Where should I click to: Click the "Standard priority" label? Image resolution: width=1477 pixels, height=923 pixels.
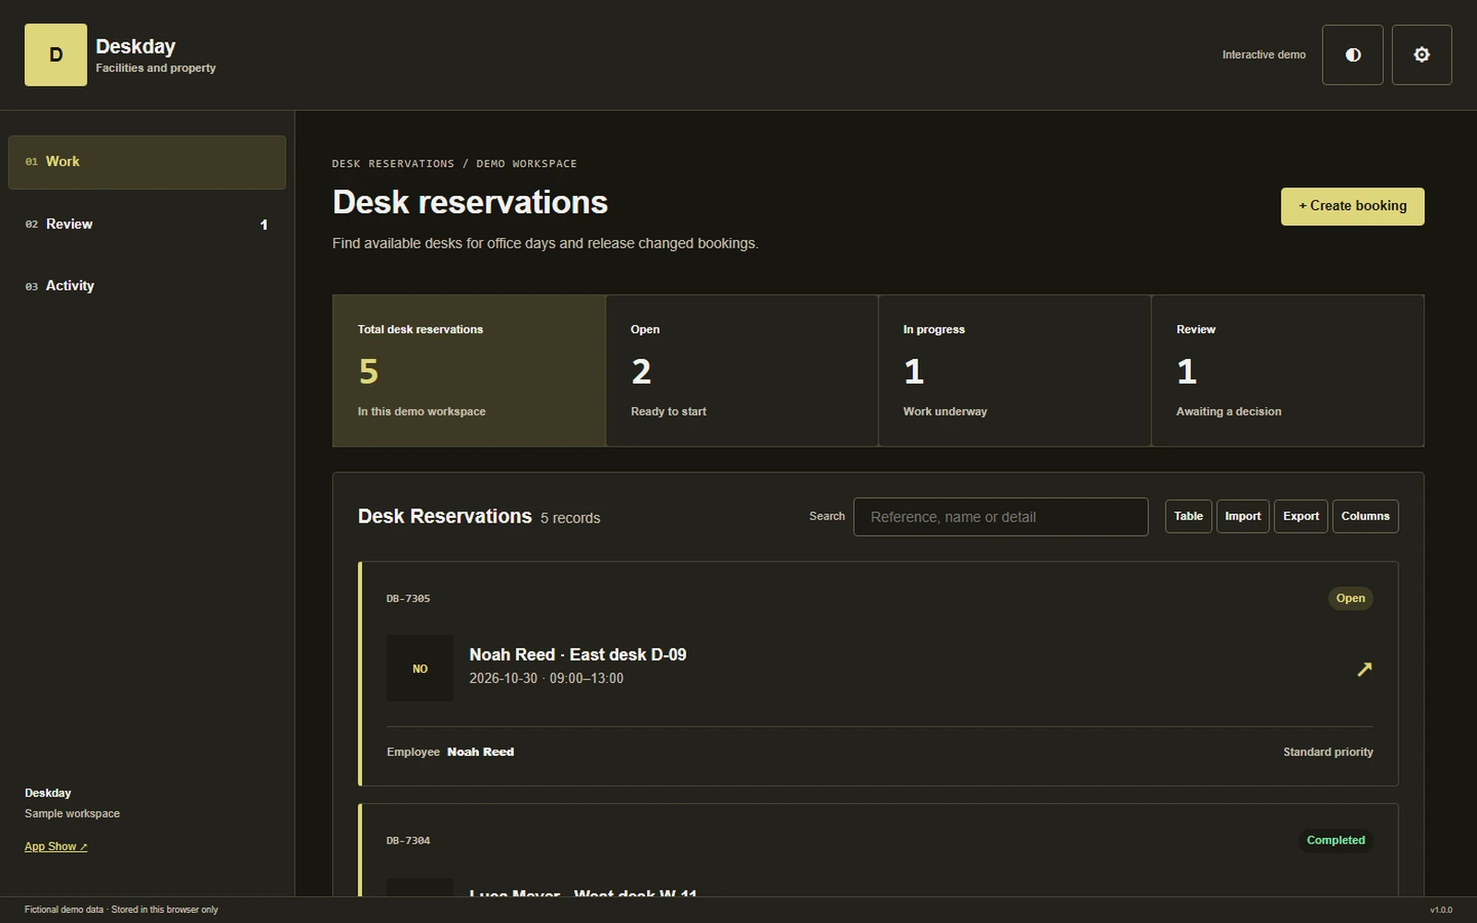[1327, 752]
